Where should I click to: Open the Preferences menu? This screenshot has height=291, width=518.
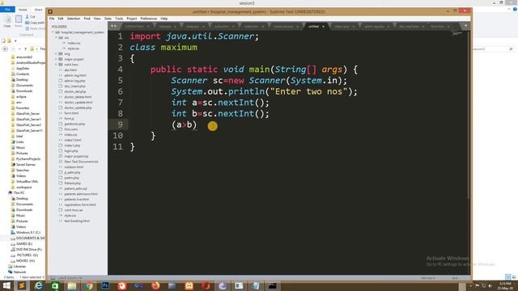[149, 19]
